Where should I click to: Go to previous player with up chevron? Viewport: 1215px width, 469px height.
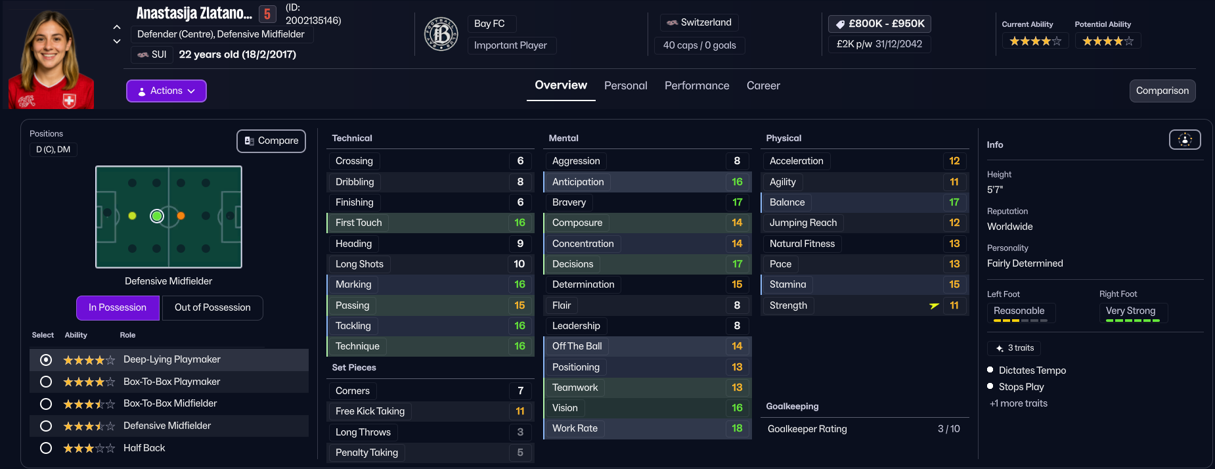[x=117, y=27]
